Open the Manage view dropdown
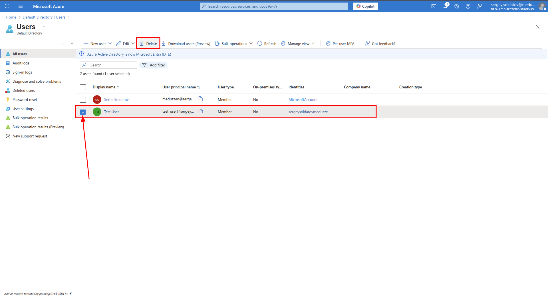 pos(298,44)
